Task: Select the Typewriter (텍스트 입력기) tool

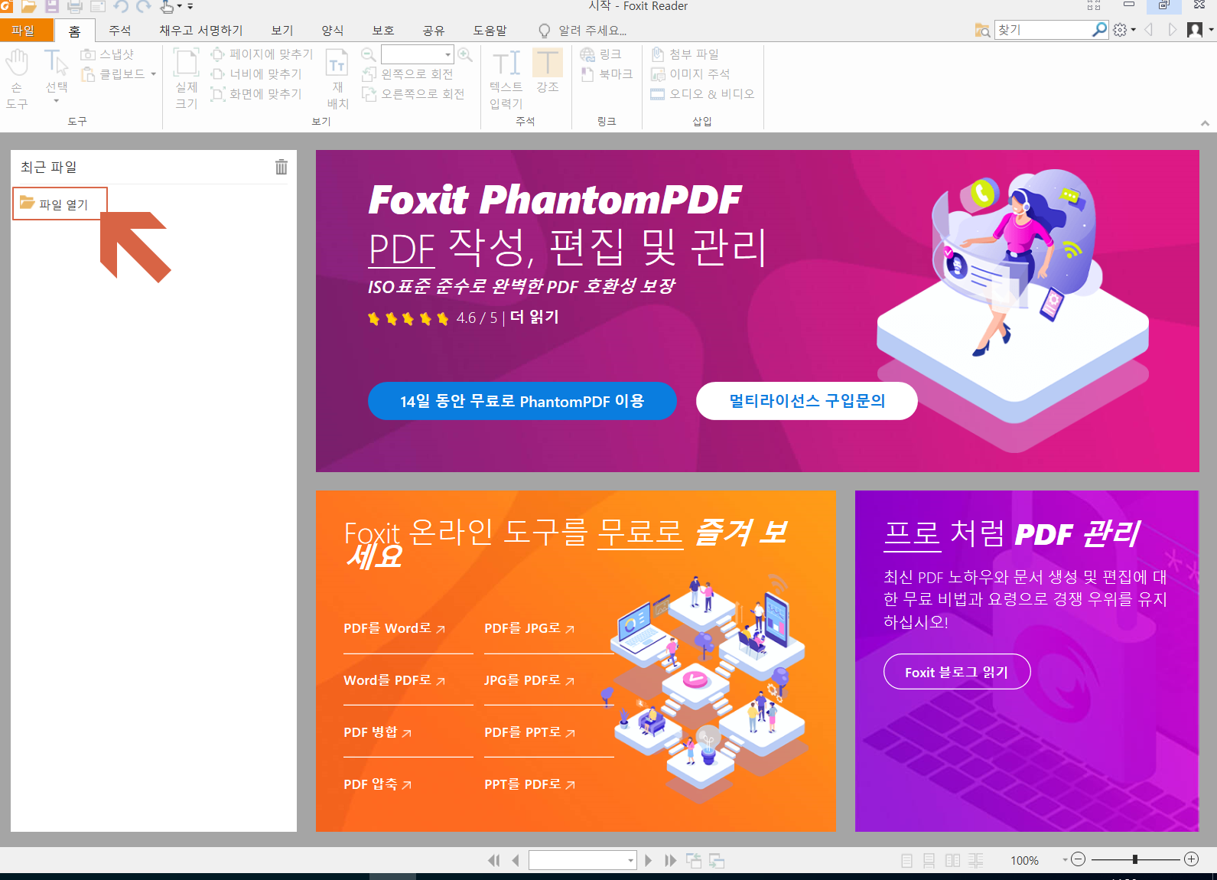Action: tap(506, 79)
